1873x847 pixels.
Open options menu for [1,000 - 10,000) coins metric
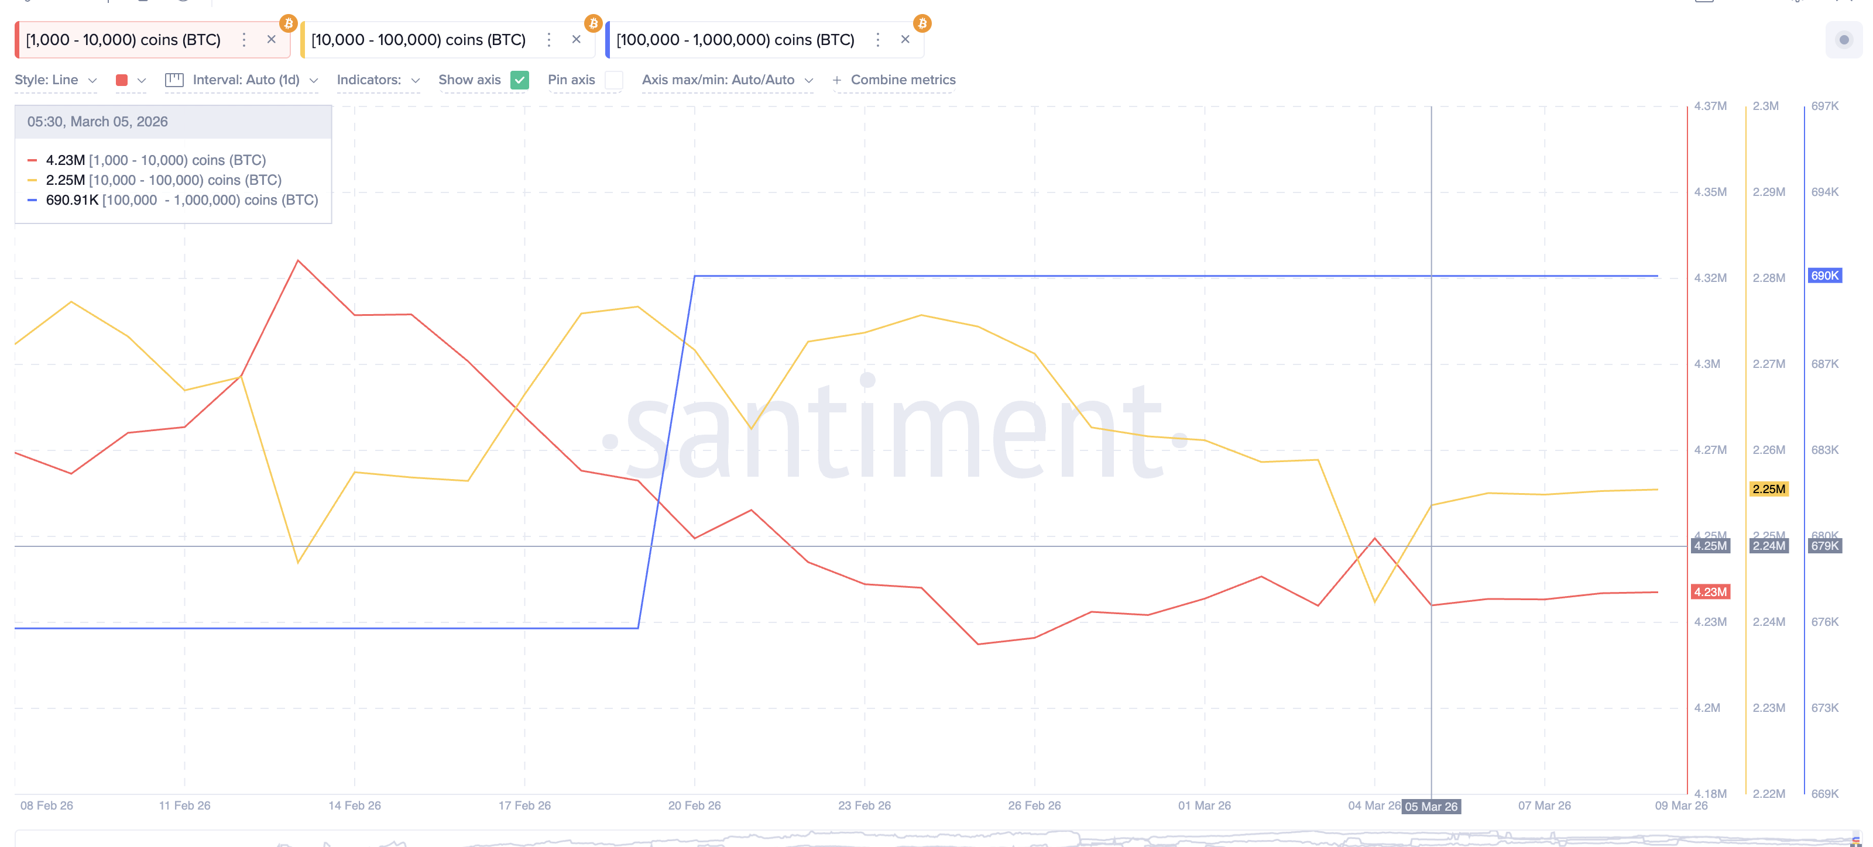244,40
